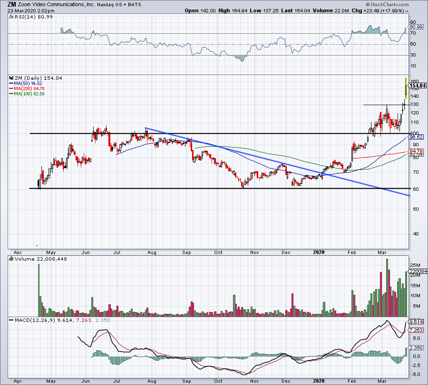Click the ZM (Daily) 154.04 legend text

[x=38, y=78]
